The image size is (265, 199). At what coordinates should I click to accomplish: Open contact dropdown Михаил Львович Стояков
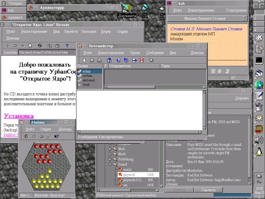208,18
